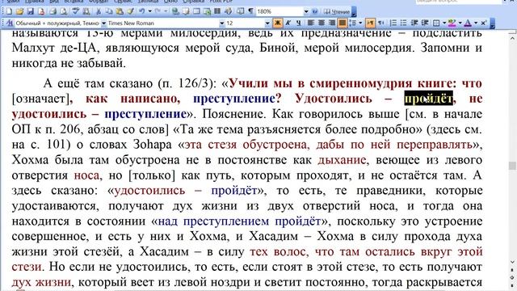This screenshot has height=291, width=517.
Task: Copy the selected text from the toolbar
Action: [109, 11]
